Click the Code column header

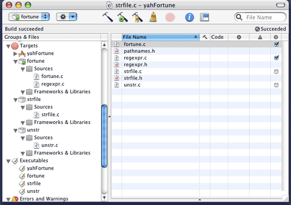pyautogui.click(x=217, y=37)
